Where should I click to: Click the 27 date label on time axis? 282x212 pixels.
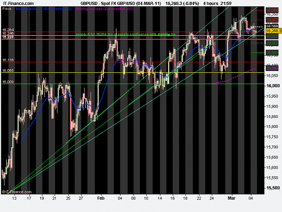coord(81,198)
